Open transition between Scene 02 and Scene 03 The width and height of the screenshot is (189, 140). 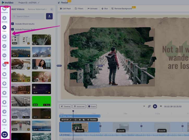pyautogui.click(x=141, y=126)
